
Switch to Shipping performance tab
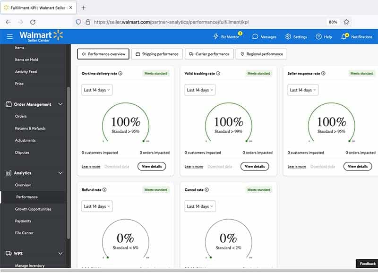[x=157, y=54]
